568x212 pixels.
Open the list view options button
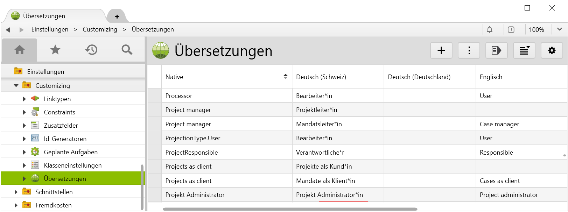(x=524, y=51)
